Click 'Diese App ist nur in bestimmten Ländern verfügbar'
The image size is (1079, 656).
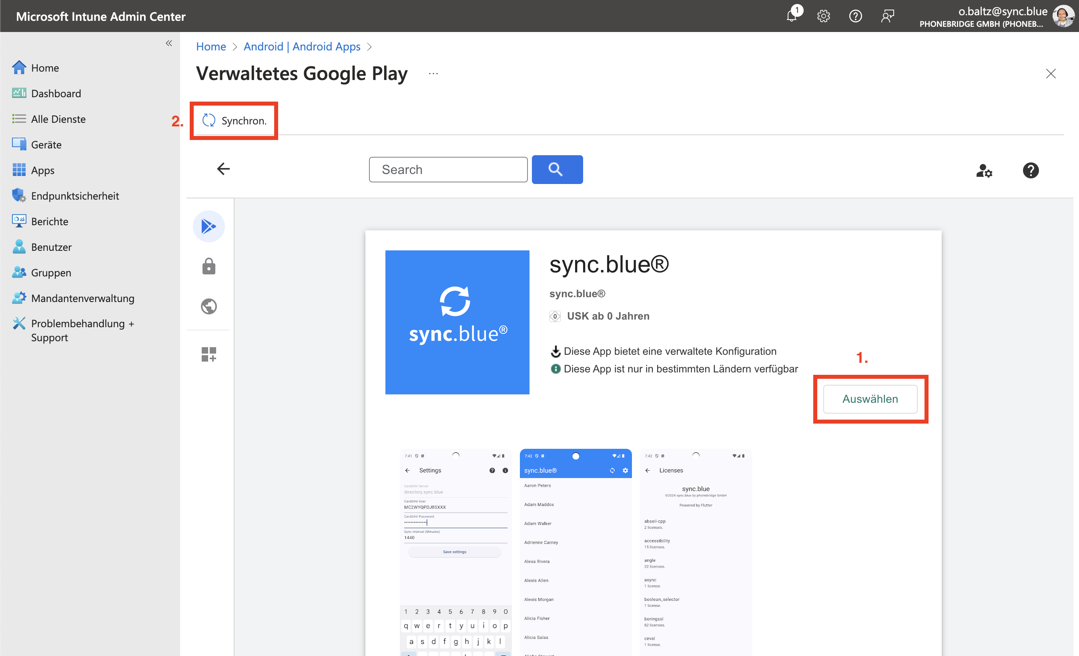click(680, 368)
